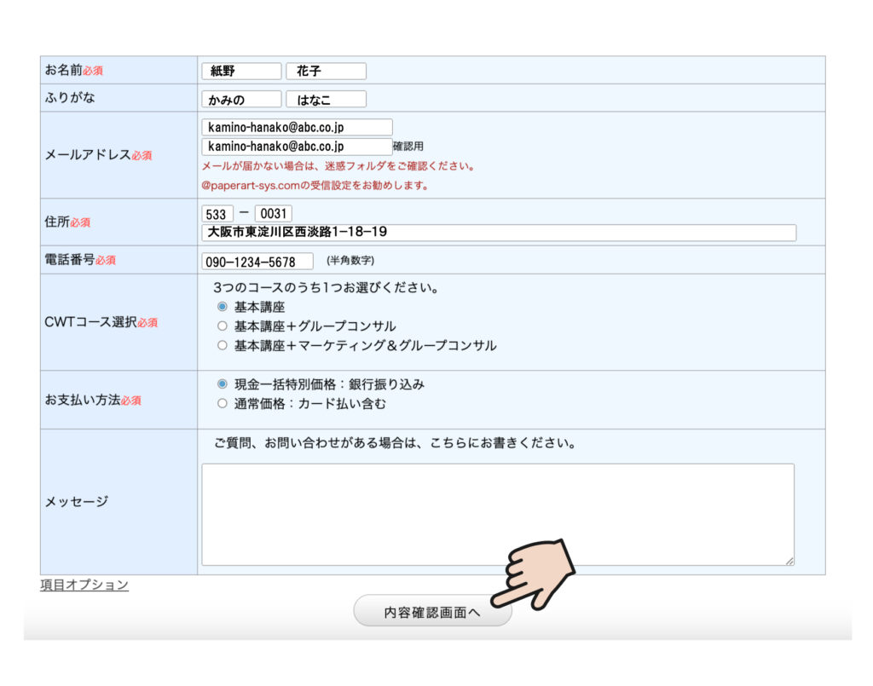Click the last name field containing 紙野
The image size is (873, 686).
(x=241, y=72)
